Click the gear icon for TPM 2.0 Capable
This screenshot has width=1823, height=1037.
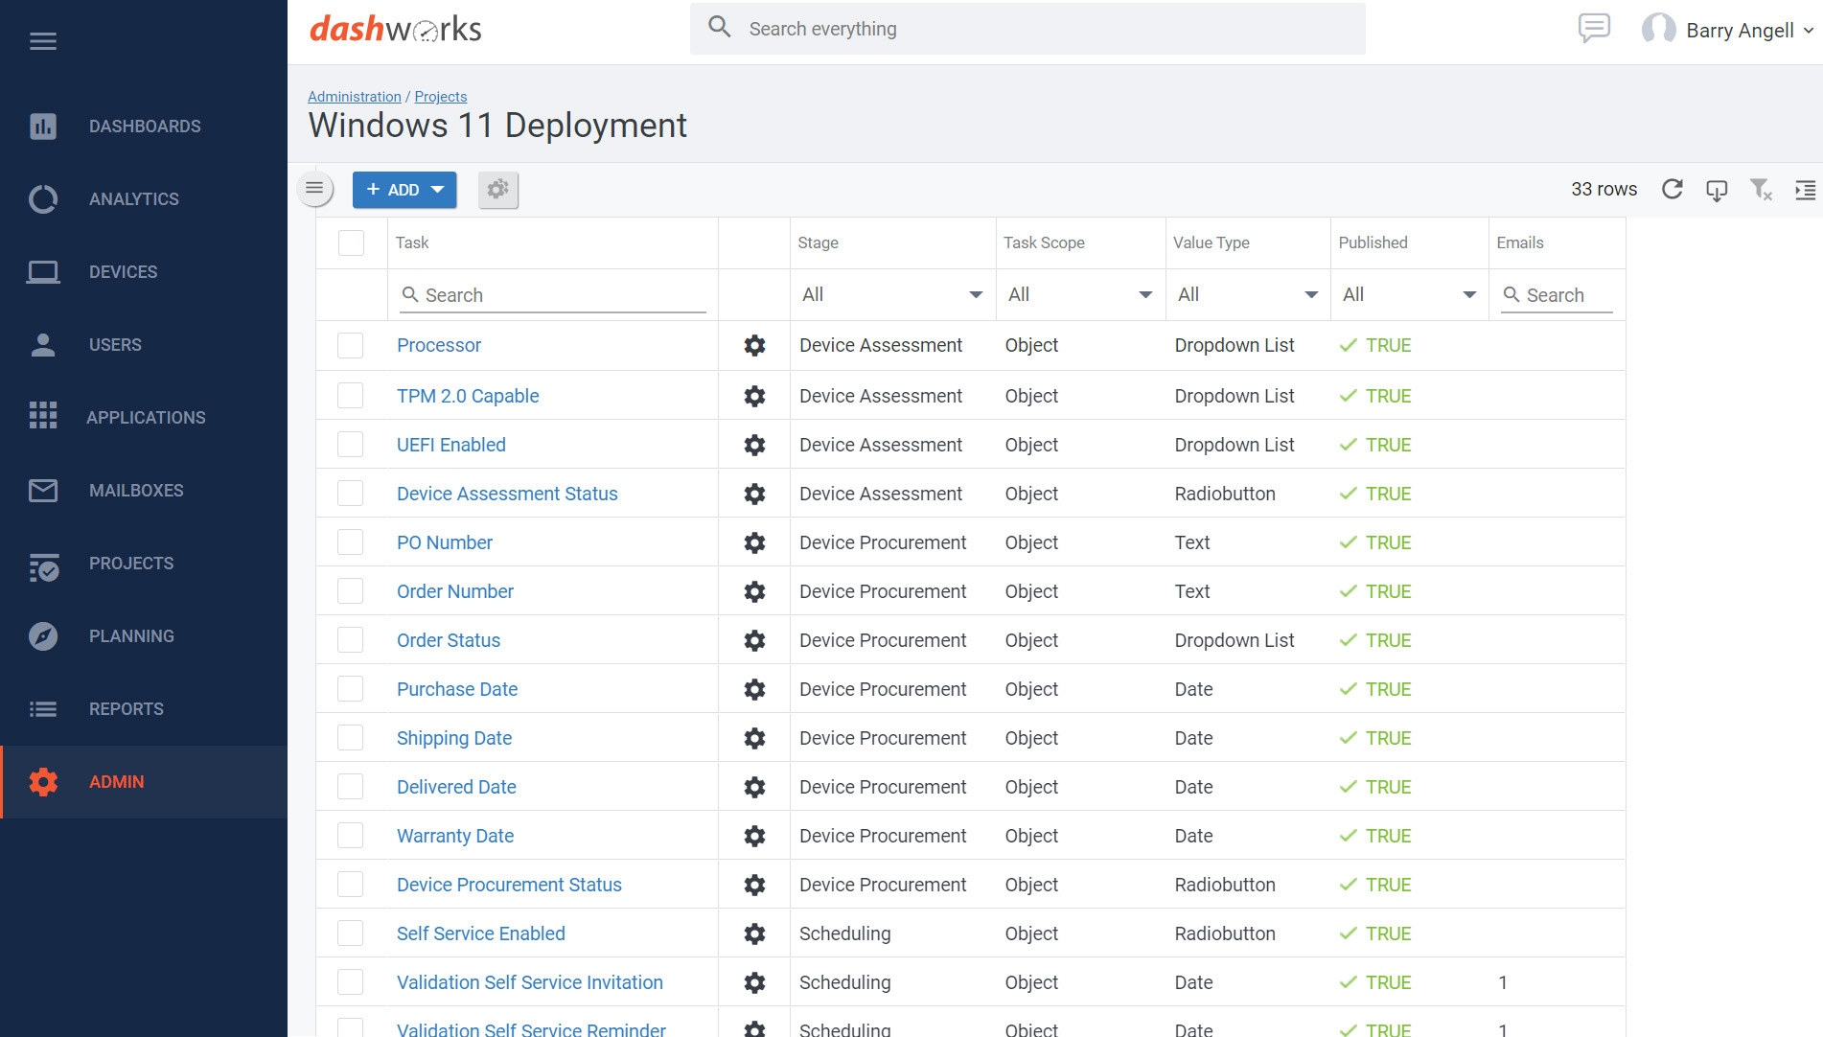(755, 396)
